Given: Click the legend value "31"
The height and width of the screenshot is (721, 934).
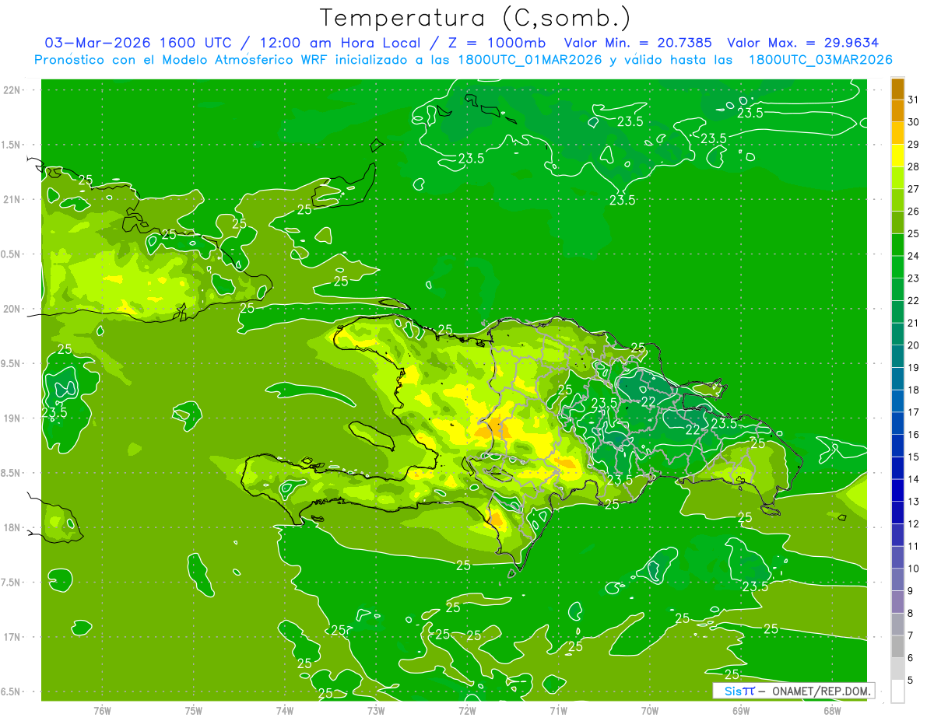Looking at the screenshot, I should pyautogui.click(x=914, y=100).
